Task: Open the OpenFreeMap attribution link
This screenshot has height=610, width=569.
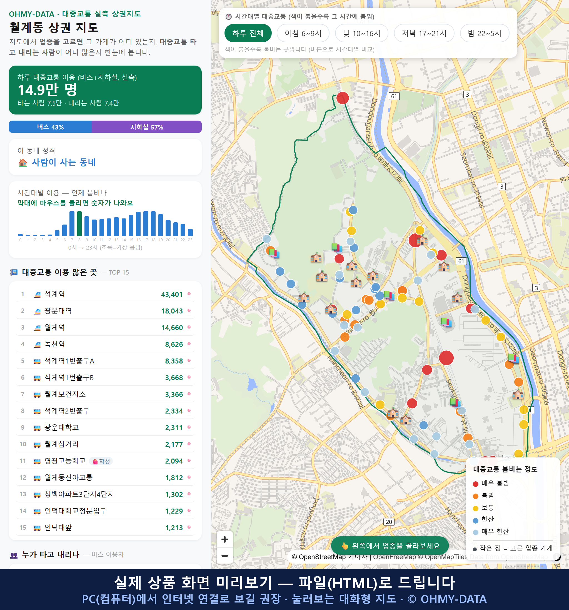Action: point(394,557)
